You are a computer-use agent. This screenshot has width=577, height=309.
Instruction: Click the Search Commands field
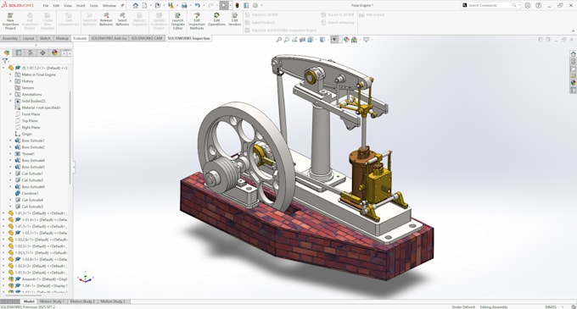[490, 6]
